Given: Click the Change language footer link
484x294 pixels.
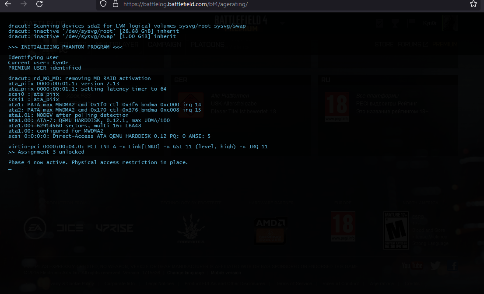Looking at the screenshot, I should pos(186,273).
